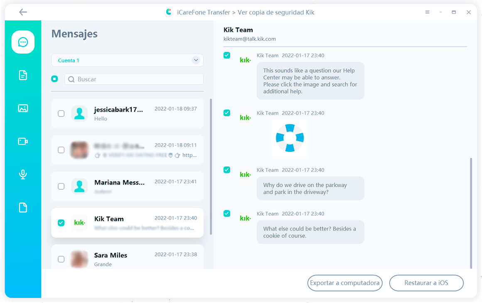Select the Kik Team conversation row

pyautogui.click(x=127, y=222)
